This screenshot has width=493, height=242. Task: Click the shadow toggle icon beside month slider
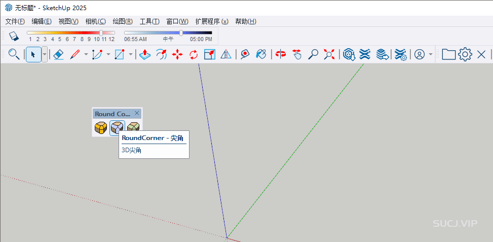click(x=14, y=36)
